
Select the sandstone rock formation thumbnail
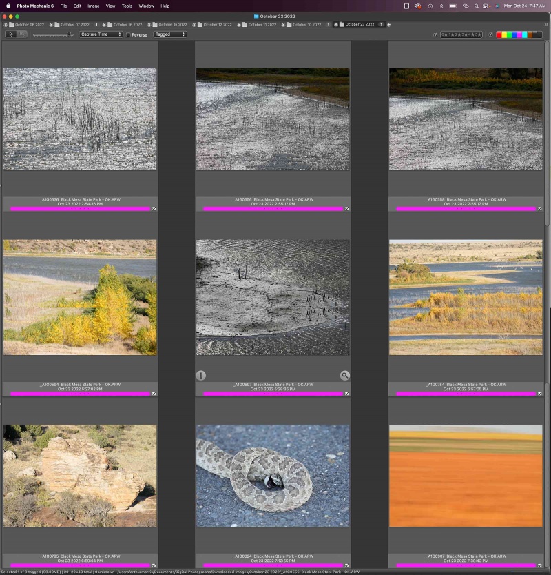point(80,476)
